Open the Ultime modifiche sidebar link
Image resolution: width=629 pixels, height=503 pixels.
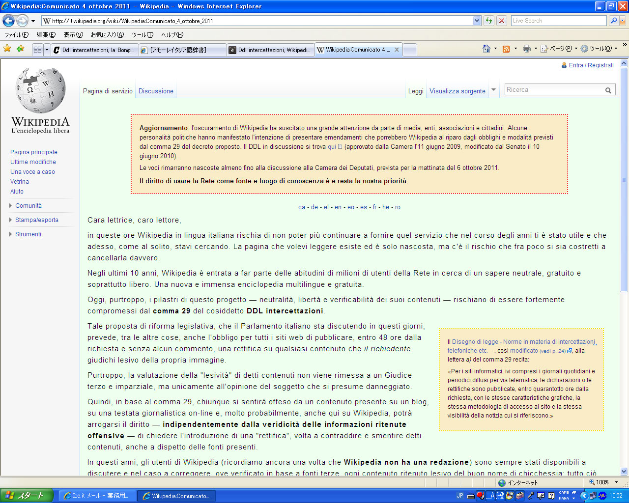33,162
